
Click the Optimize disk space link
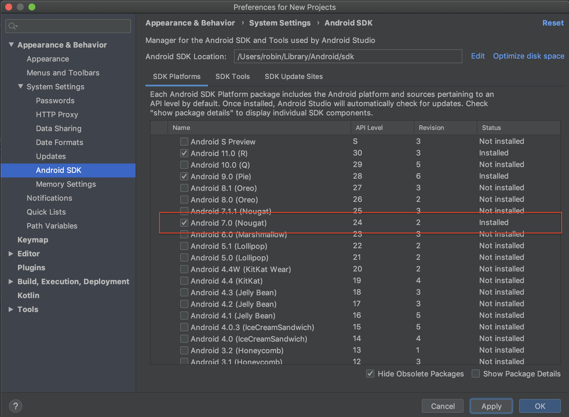click(528, 56)
